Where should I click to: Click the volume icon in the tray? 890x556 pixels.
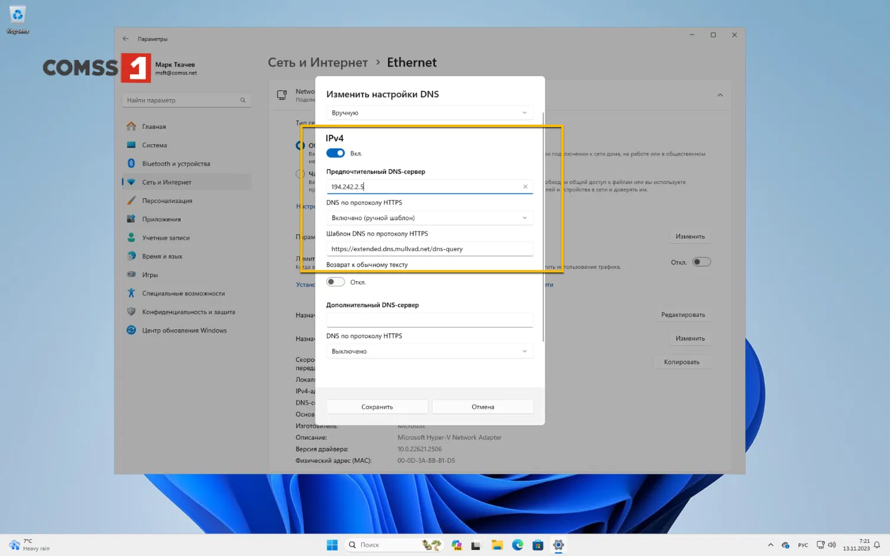click(832, 545)
